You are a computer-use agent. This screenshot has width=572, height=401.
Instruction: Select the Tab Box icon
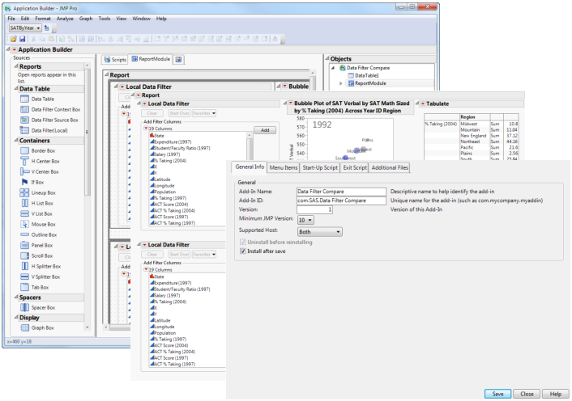pos(23,286)
